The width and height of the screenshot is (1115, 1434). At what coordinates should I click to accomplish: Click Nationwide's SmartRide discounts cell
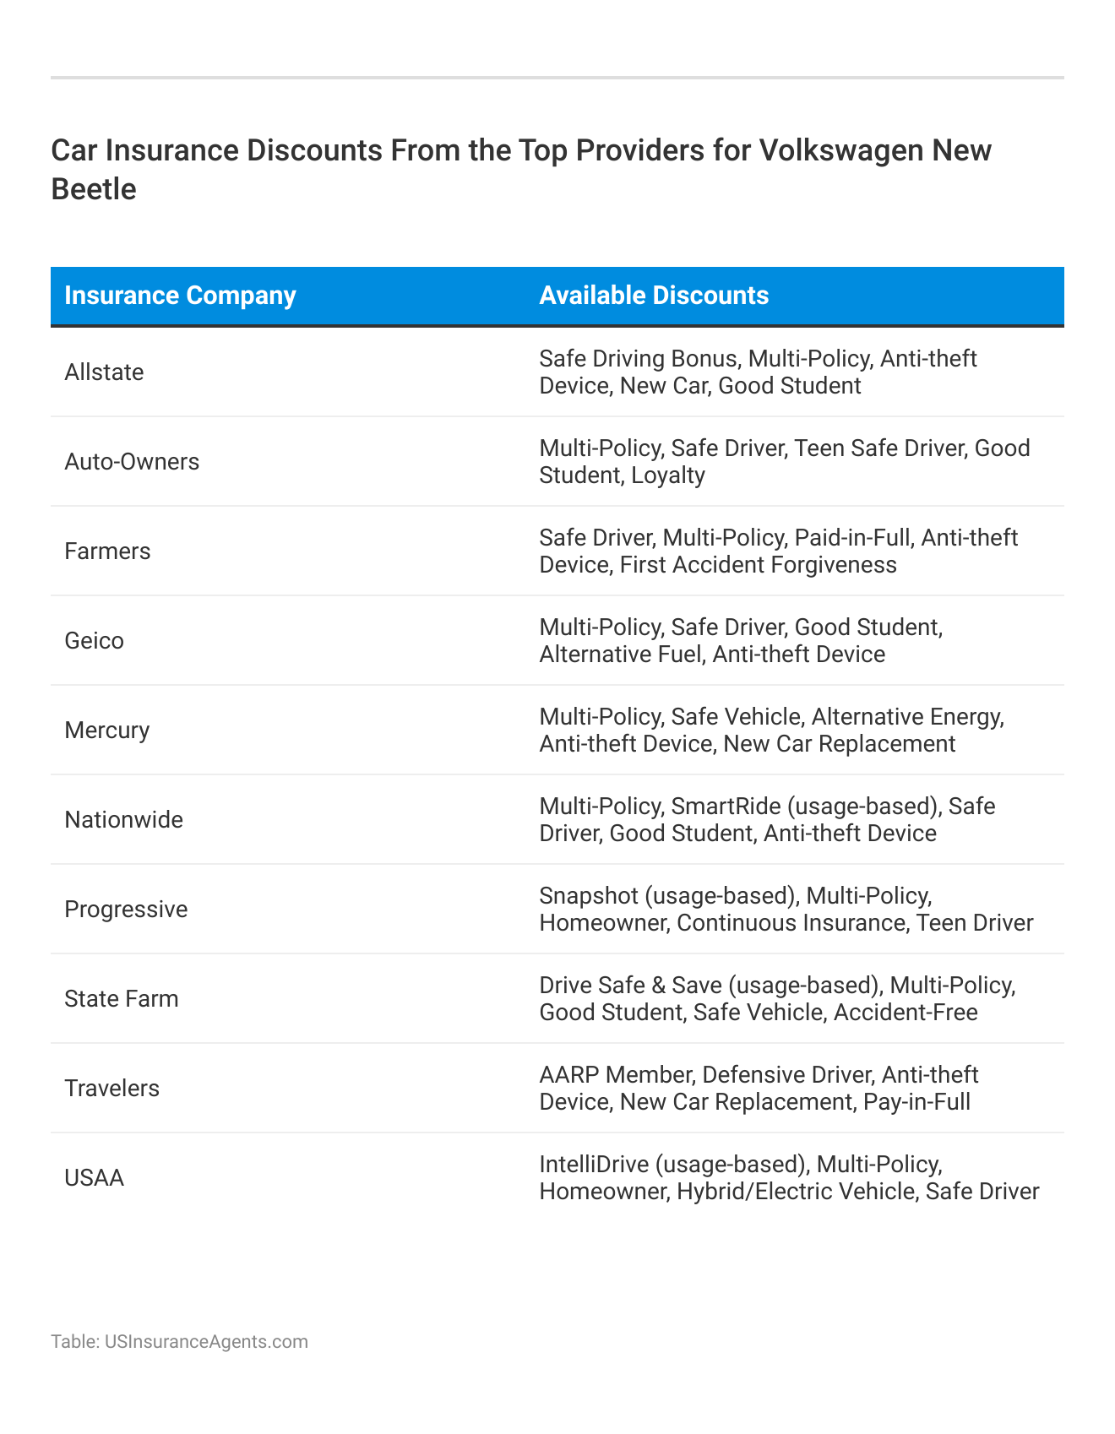pyautogui.click(x=767, y=820)
